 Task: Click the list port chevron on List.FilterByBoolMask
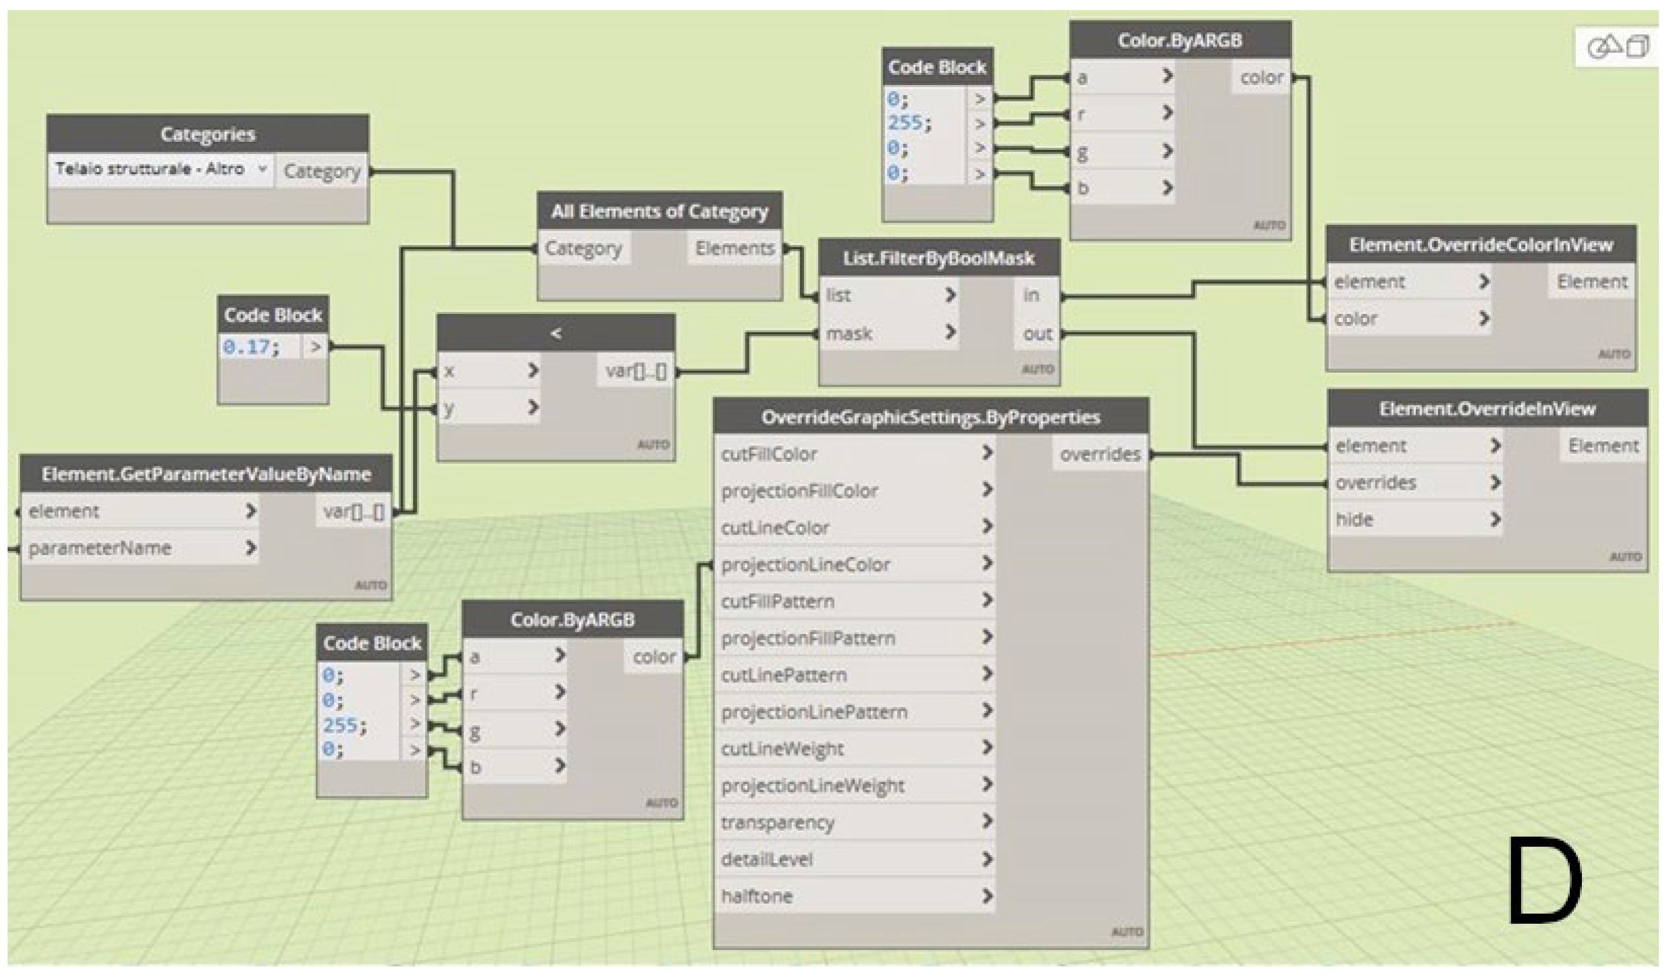(950, 295)
